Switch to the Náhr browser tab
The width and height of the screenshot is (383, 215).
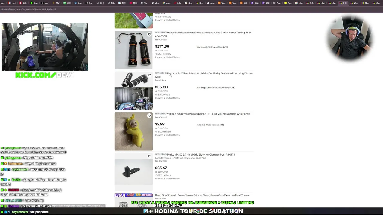click(111, 3)
